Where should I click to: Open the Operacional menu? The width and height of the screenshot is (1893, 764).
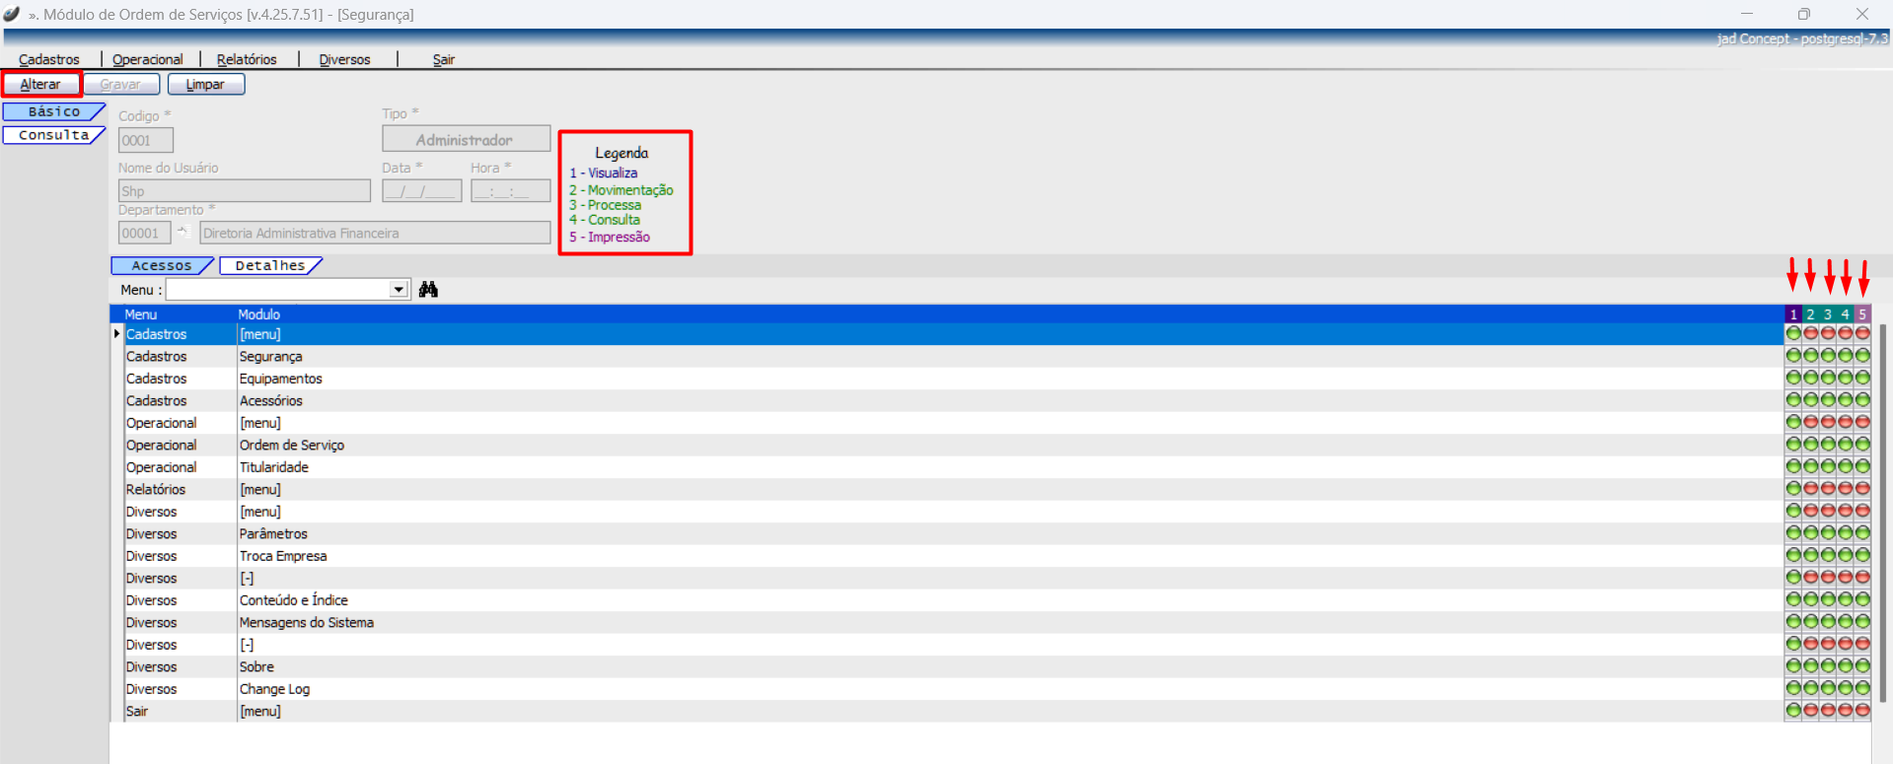coord(148,59)
